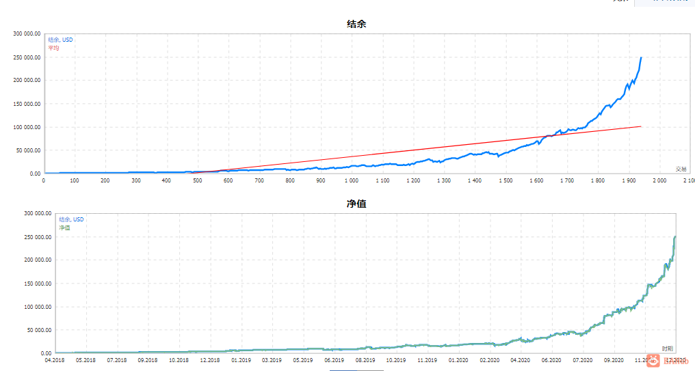Click trade number 700 on the x-axis

259,180
